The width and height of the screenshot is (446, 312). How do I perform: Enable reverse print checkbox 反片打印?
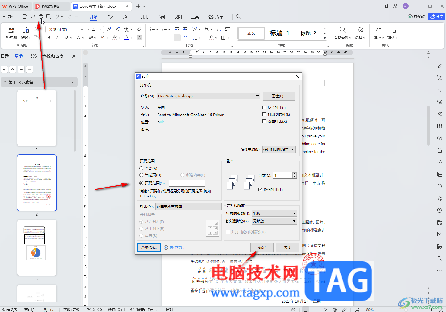264,107
